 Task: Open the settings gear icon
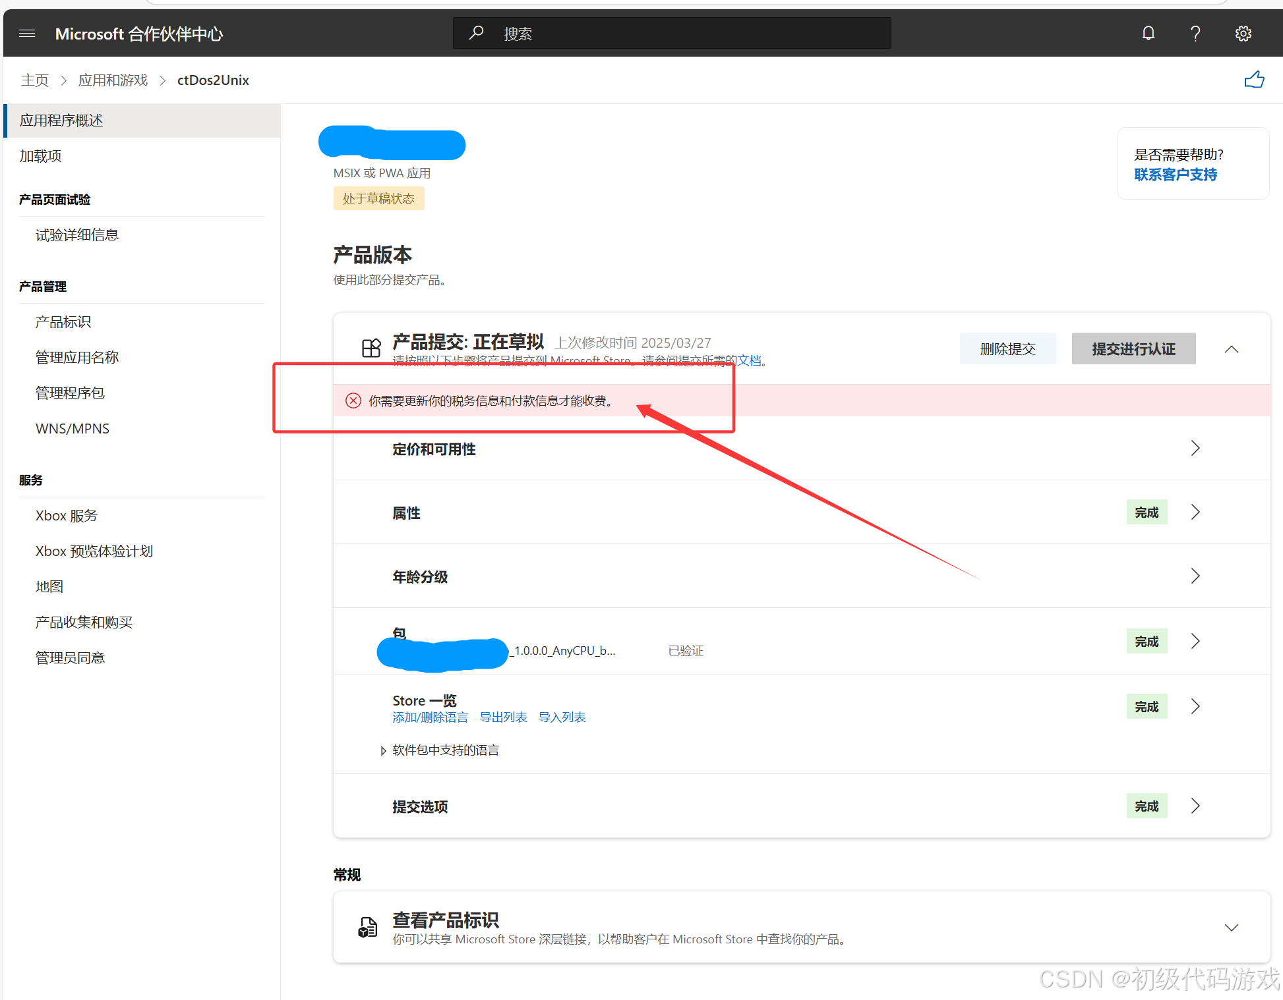(1243, 34)
